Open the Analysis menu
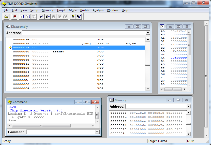The height and width of the screenshot is (145, 211). (x=98, y=10)
